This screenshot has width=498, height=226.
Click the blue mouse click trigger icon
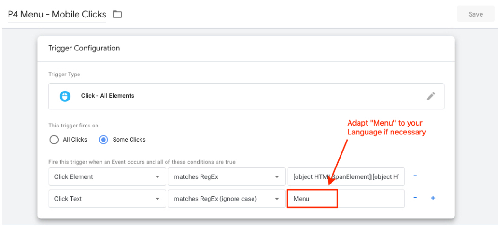point(65,96)
